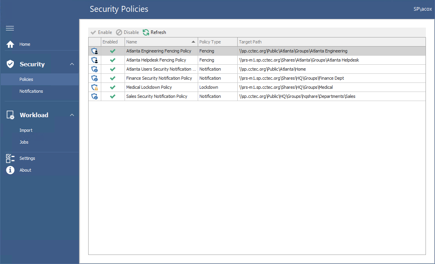Click the Enabled checkmark for Atlanta Engineering Fencing Policy

click(113, 51)
